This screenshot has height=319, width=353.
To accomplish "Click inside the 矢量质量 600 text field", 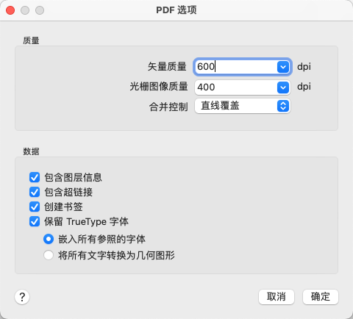I will 236,67.
